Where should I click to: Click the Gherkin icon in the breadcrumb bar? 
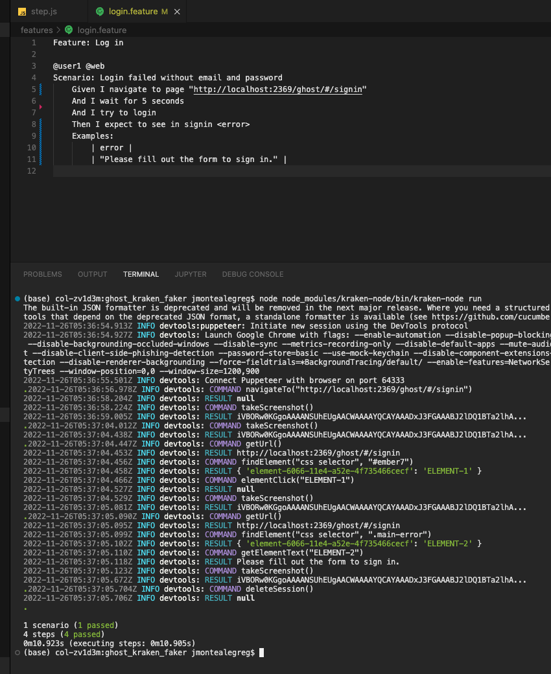68,30
